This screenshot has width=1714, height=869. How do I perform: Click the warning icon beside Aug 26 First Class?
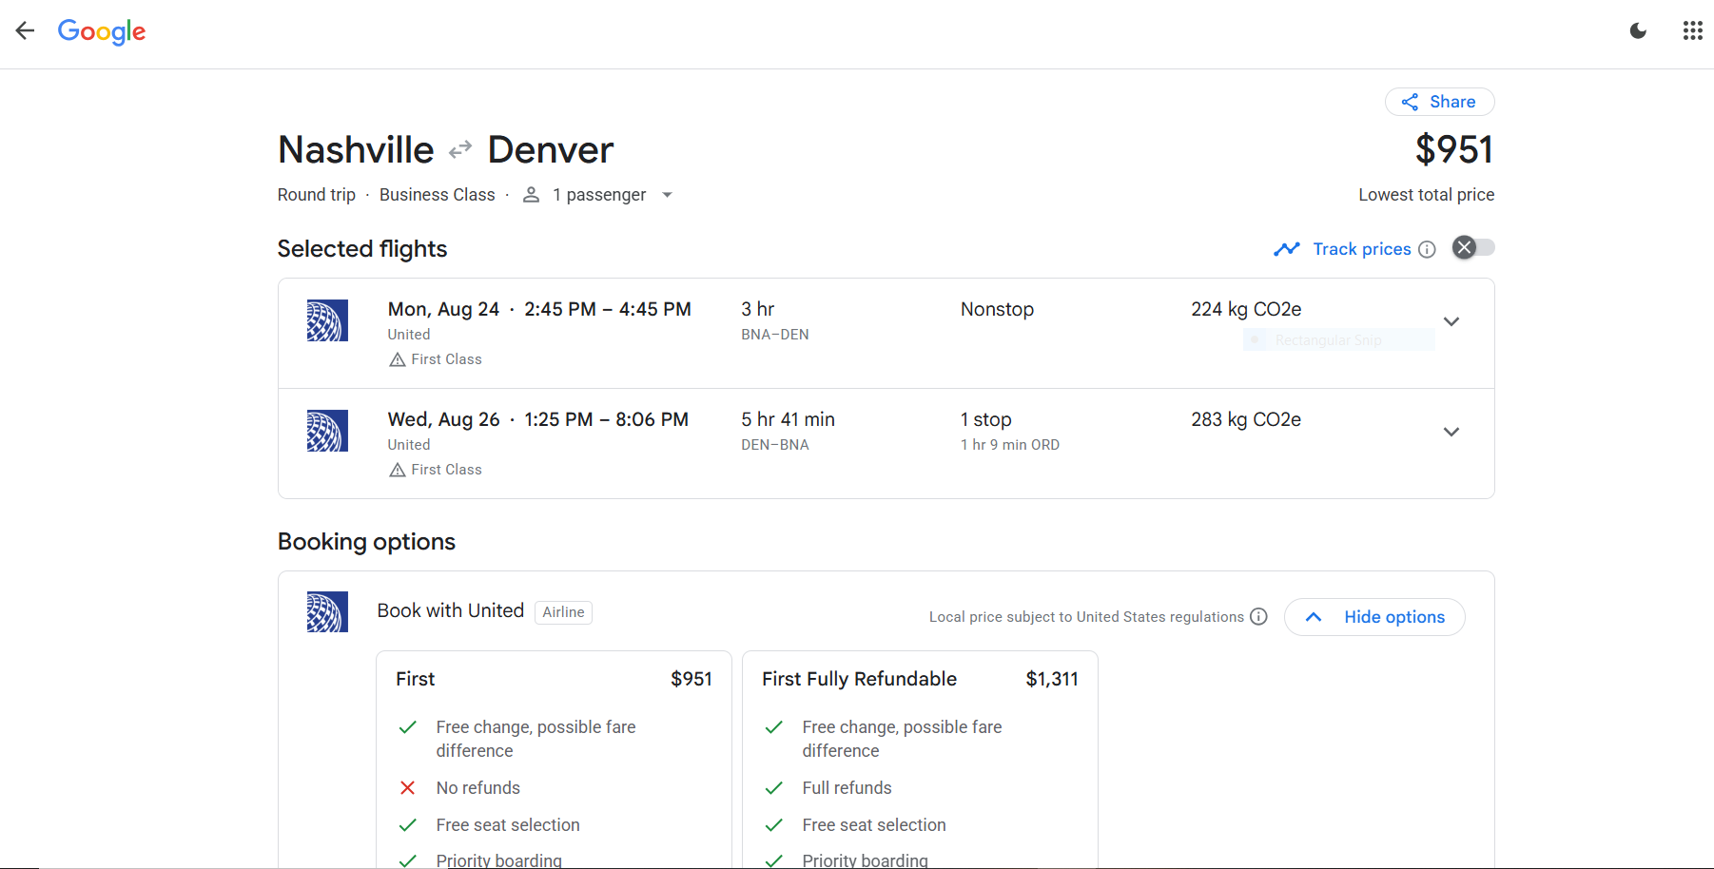[398, 470]
